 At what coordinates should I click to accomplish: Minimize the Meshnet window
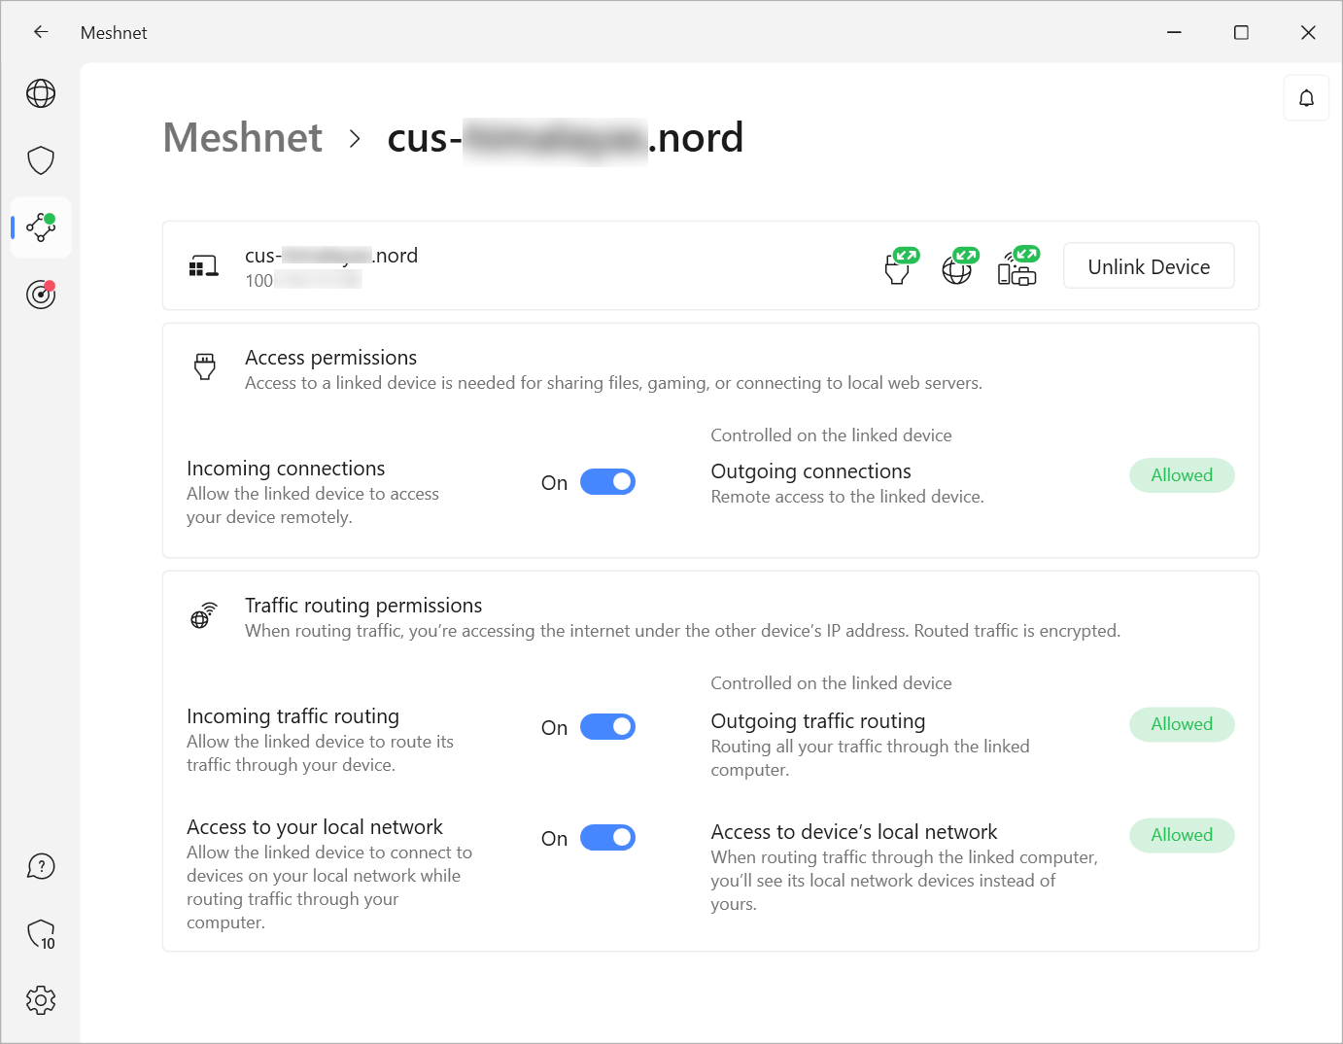1174,32
